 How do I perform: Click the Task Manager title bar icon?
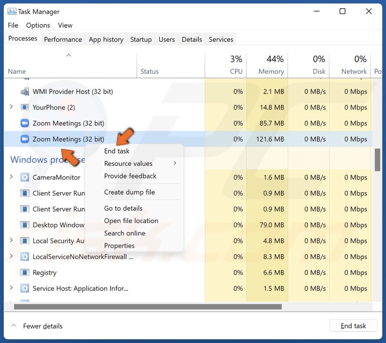coord(12,11)
